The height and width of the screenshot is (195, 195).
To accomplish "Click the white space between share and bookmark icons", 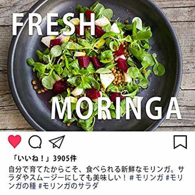I will pos(119,142).
